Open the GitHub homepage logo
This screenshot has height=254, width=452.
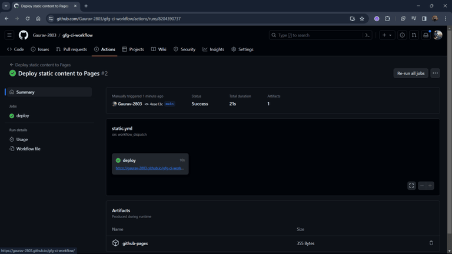(24, 35)
